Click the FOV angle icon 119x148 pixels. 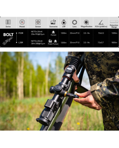tap(101, 22)
